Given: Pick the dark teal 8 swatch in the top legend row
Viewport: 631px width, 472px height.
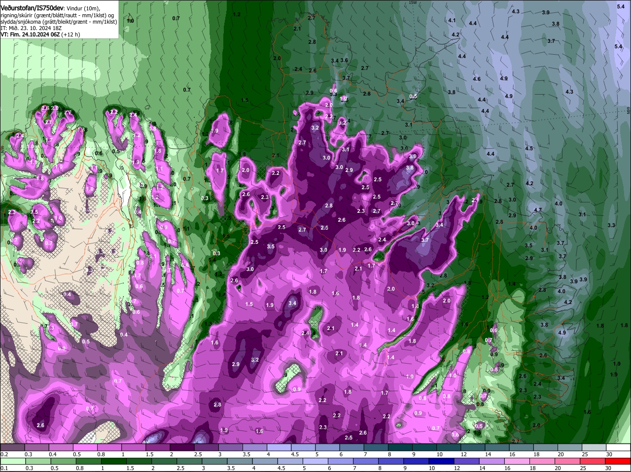Looking at the screenshot, I should point(400,447).
